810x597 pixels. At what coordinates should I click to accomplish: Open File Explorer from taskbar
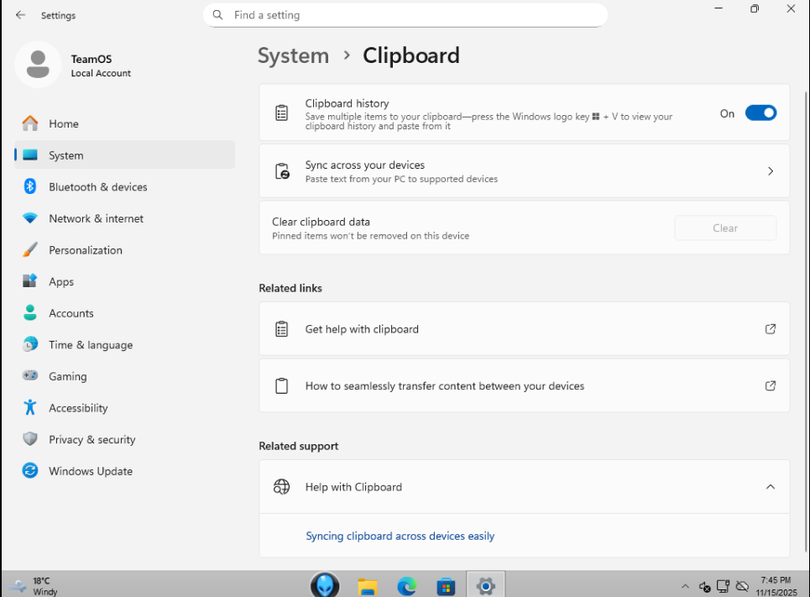[368, 587]
